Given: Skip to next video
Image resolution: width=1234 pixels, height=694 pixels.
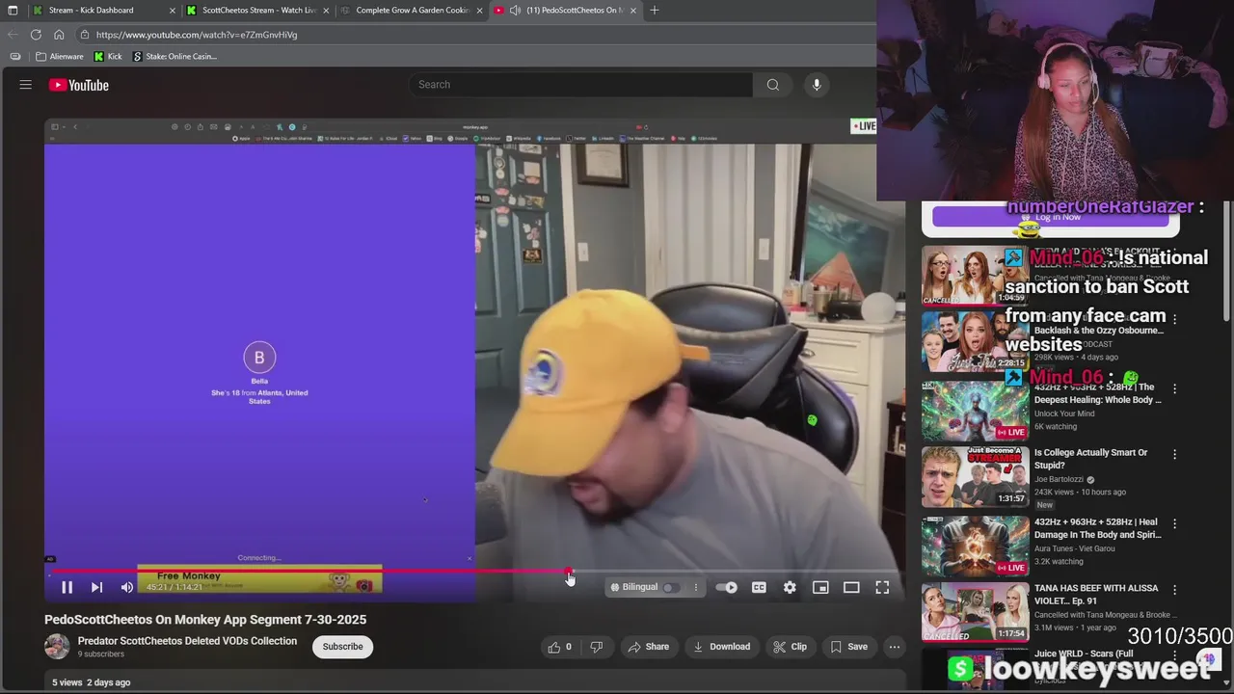Looking at the screenshot, I should pos(96,587).
